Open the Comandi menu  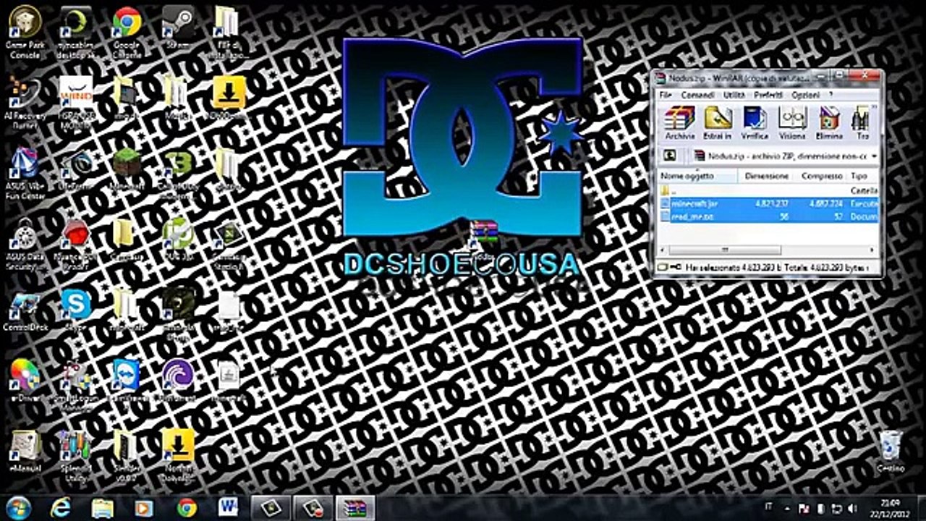[698, 95]
